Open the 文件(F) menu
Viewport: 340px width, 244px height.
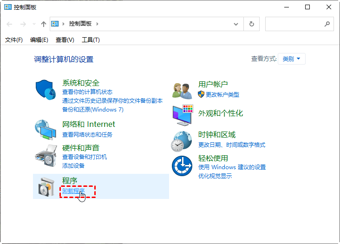point(14,40)
